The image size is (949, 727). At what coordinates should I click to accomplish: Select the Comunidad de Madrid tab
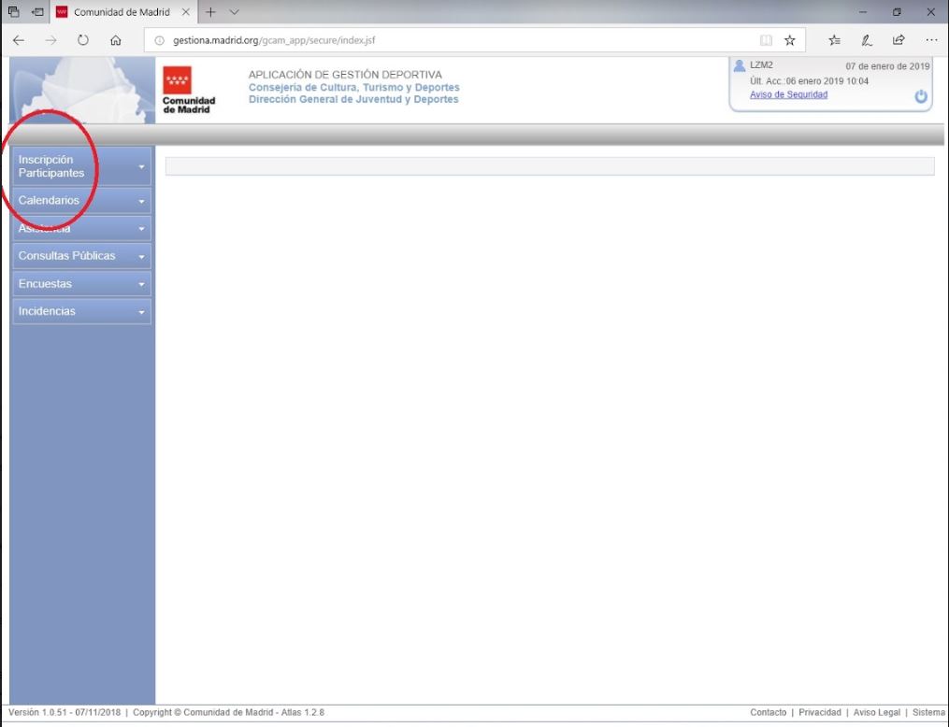(124, 12)
